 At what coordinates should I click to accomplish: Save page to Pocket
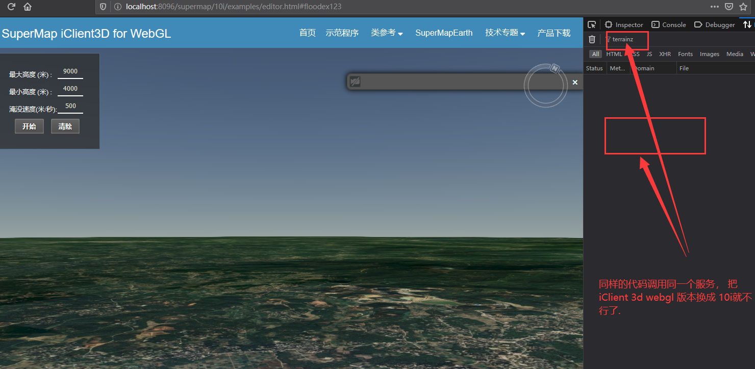[x=729, y=7]
